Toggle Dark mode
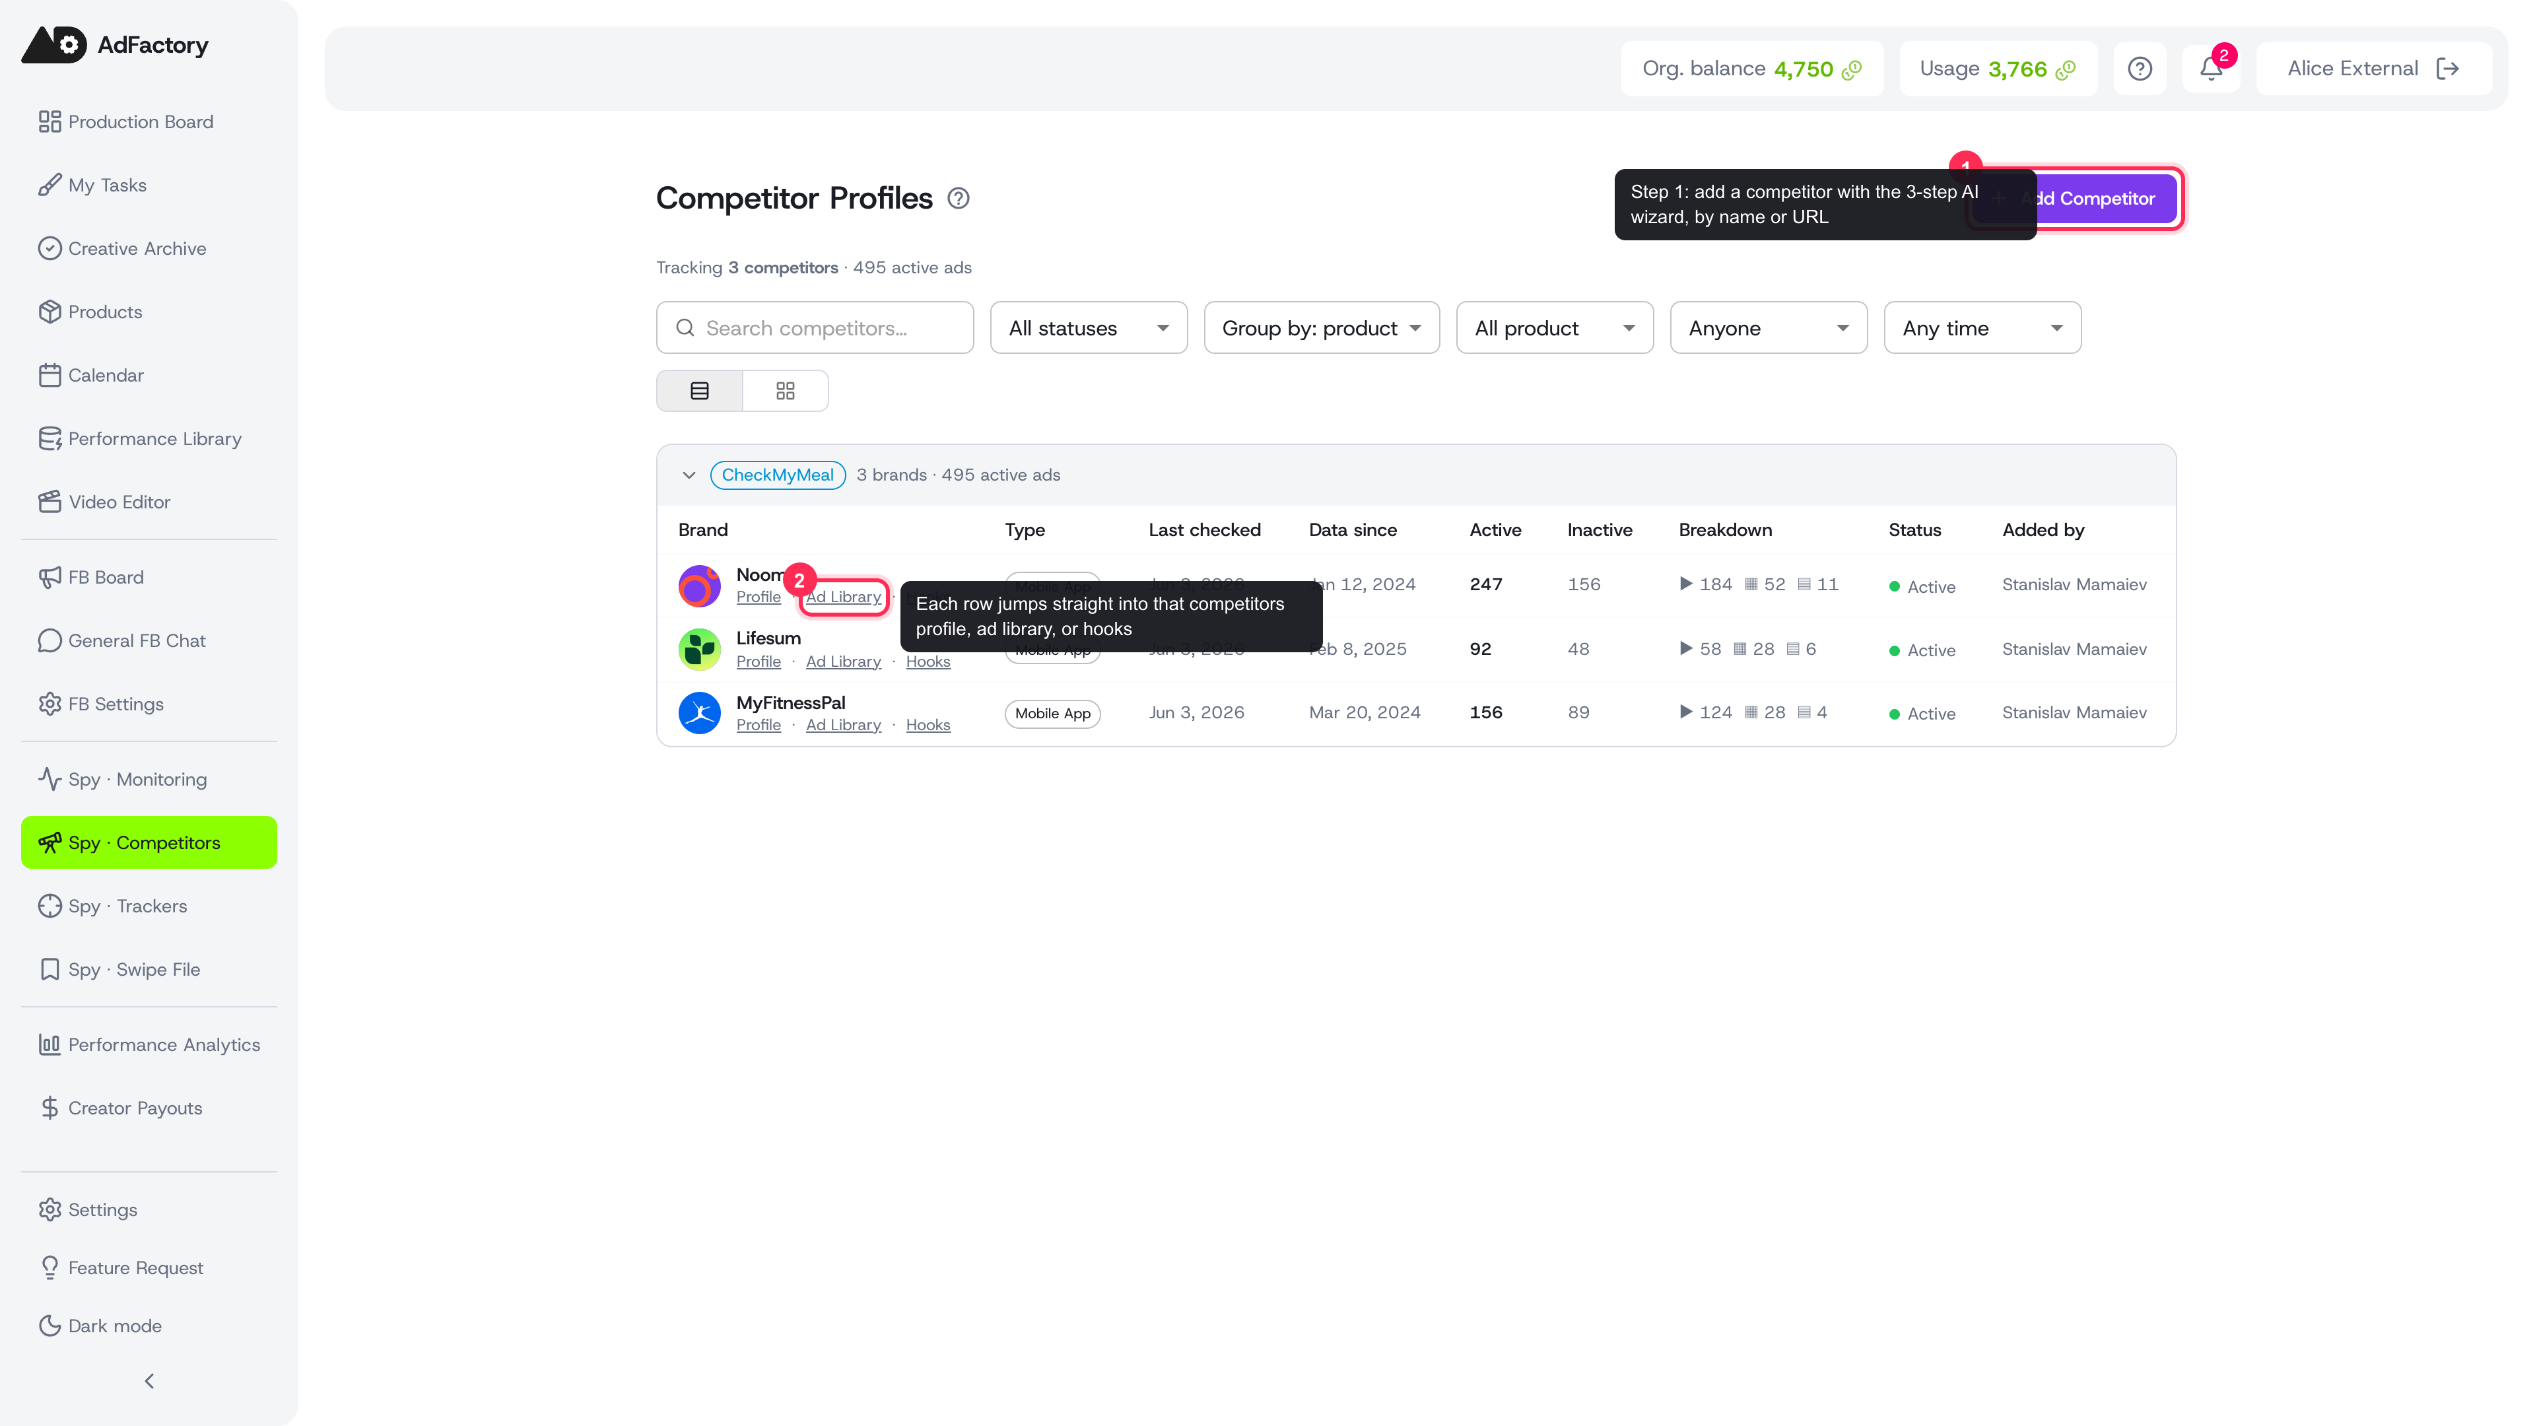The image size is (2535, 1426). pos(149,1326)
